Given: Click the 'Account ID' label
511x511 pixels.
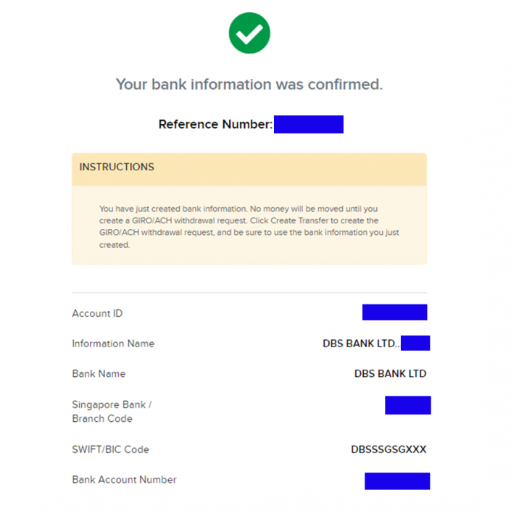Looking at the screenshot, I should coord(97,314).
